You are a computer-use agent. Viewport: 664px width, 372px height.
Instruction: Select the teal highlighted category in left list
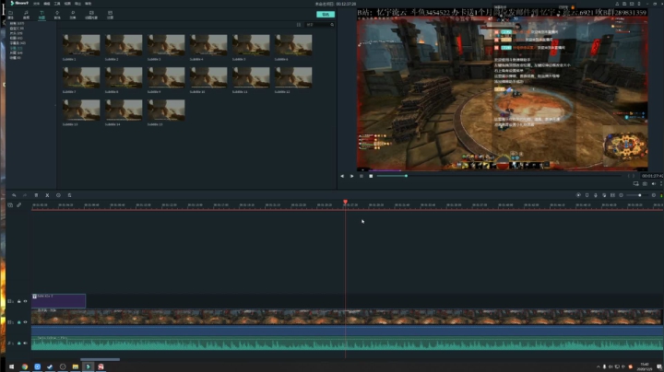coord(16,48)
